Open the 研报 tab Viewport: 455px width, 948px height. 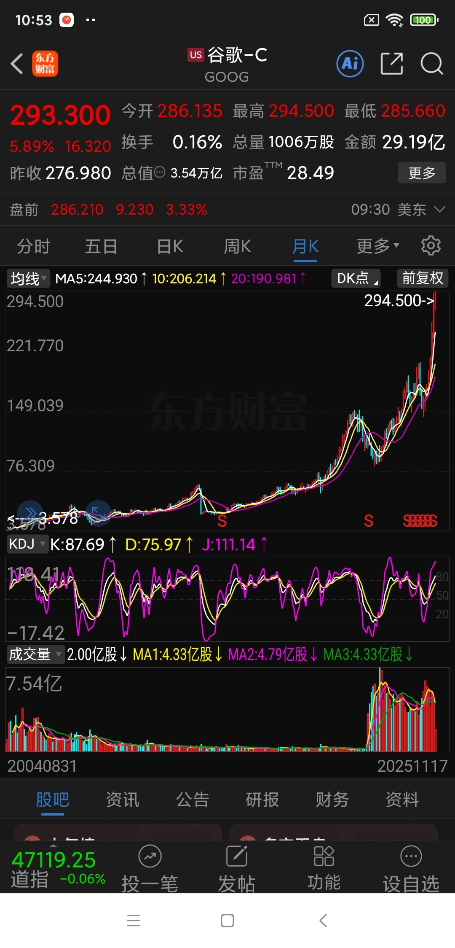coord(262,800)
